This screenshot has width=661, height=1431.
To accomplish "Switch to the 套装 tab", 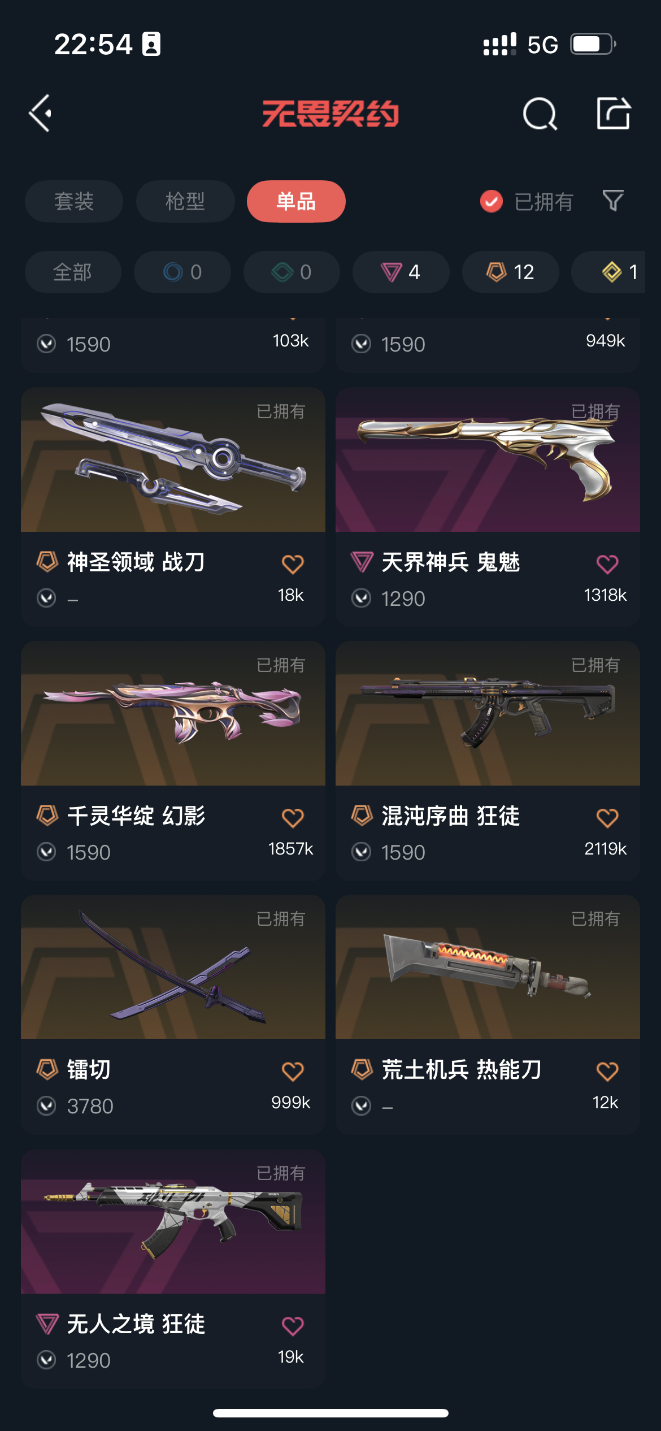I will (74, 201).
